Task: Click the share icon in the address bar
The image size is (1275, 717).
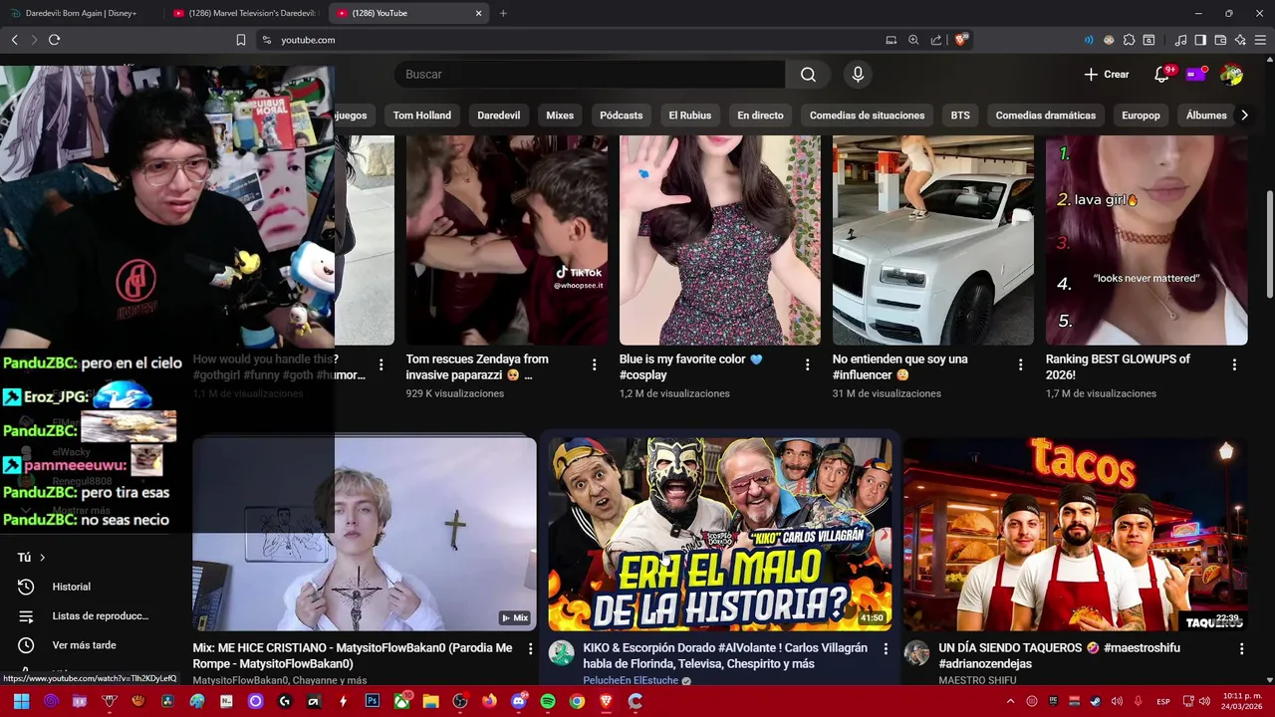Action: [x=936, y=40]
